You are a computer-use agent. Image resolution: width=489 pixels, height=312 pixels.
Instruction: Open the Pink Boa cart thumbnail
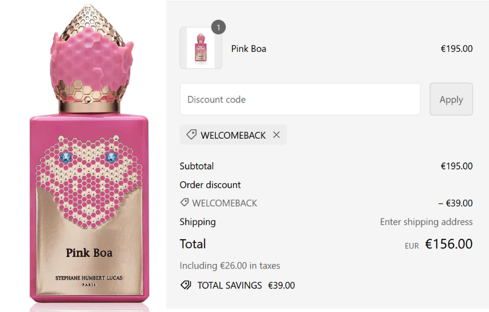[x=201, y=48]
